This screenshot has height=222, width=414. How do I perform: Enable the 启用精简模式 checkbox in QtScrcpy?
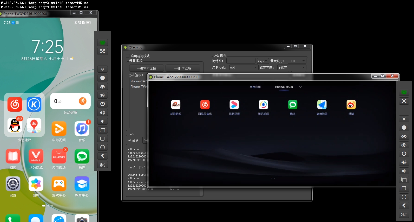click(128, 56)
